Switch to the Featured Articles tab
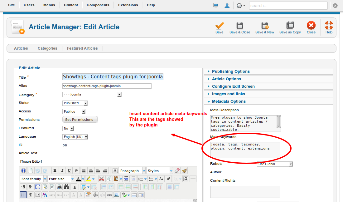 coord(82,48)
